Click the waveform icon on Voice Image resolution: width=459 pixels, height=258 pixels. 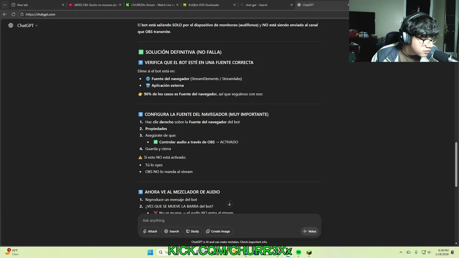click(x=305, y=231)
